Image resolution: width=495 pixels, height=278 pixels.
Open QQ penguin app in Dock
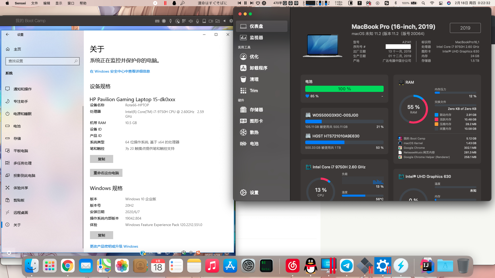coord(311,266)
